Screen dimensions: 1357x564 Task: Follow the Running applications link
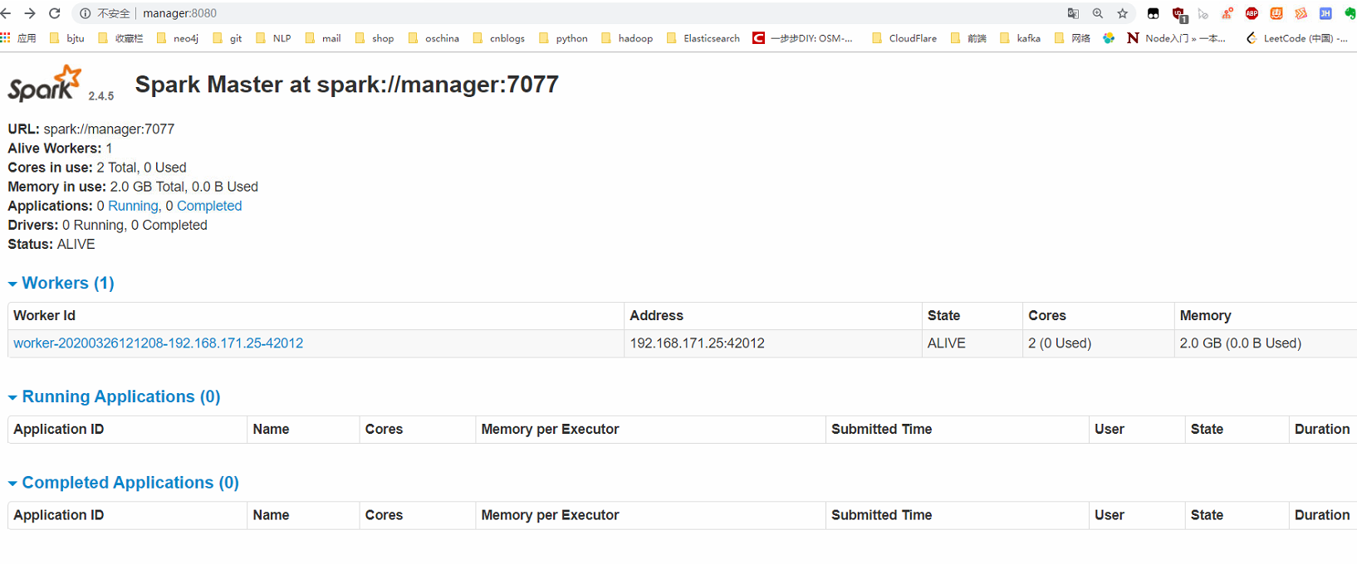pyautogui.click(x=133, y=206)
